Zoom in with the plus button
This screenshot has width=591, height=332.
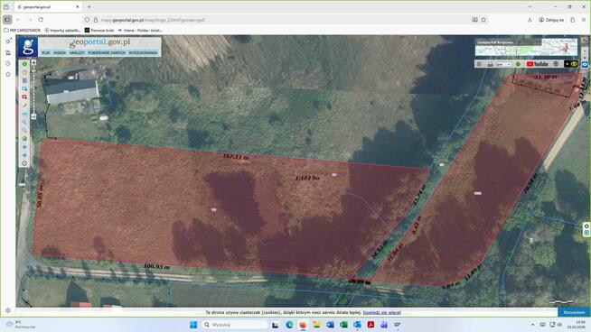point(34,62)
